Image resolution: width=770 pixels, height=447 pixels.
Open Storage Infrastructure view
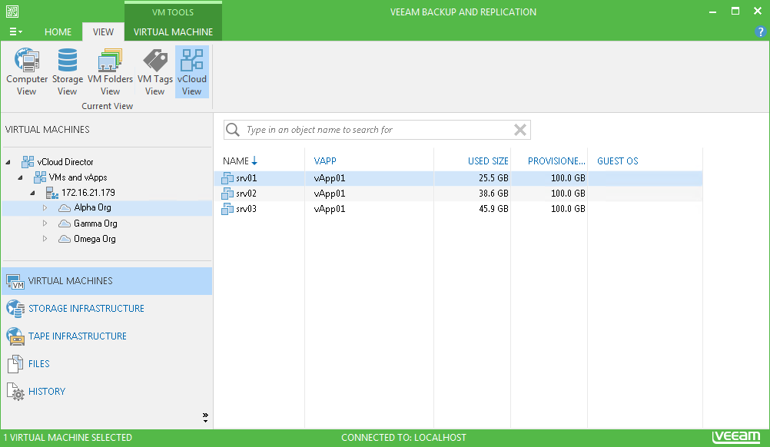tap(86, 309)
